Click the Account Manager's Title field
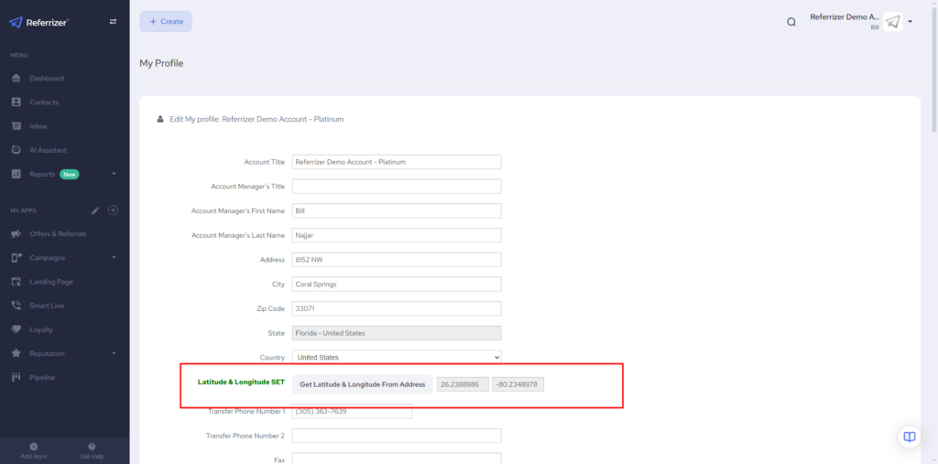 (397, 187)
